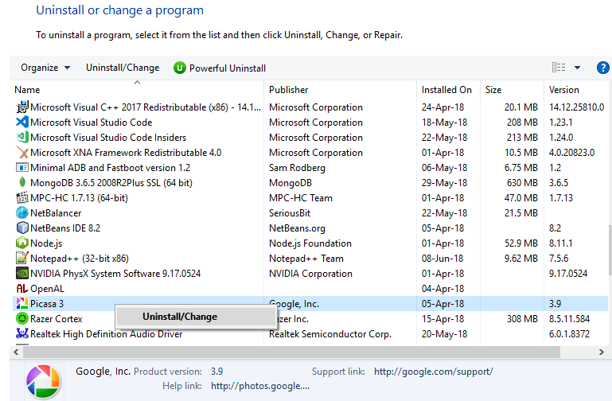Choose Uninstall/Change from the context menu

(195, 317)
